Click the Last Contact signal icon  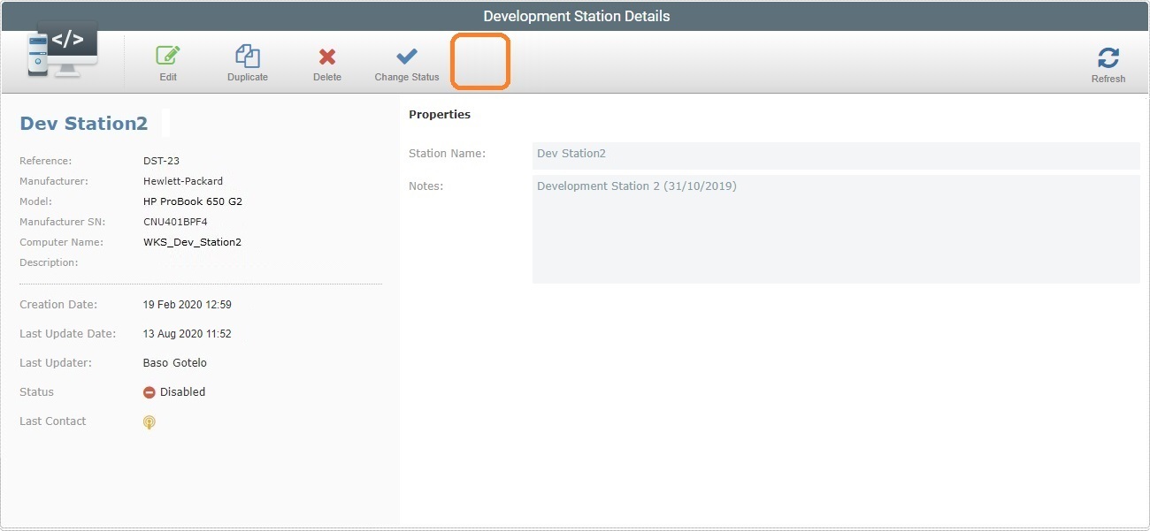point(149,422)
